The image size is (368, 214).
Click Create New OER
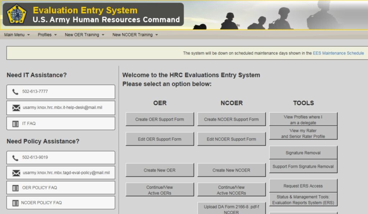click(160, 170)
